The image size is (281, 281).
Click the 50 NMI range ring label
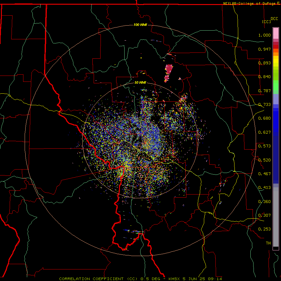pos(140,82)
